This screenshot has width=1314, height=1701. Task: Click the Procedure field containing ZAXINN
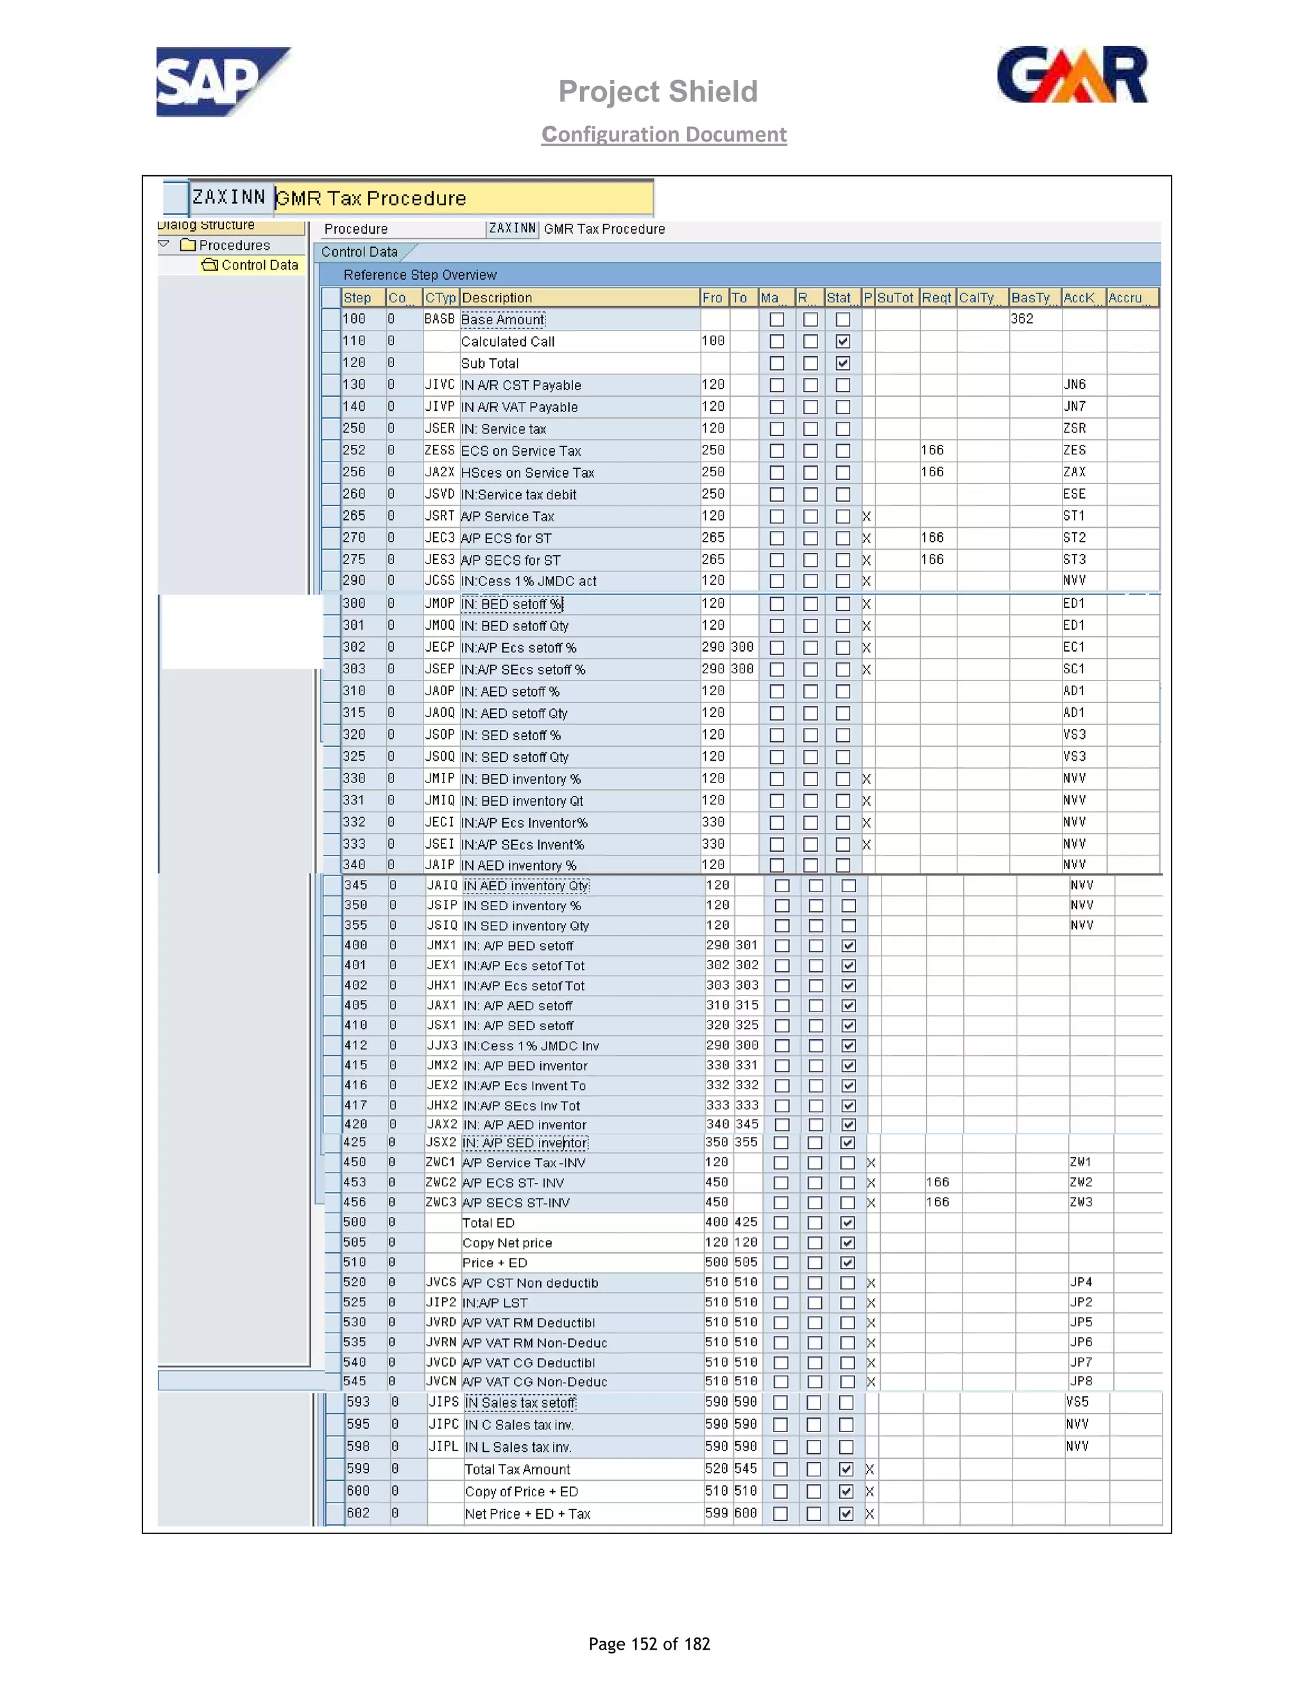coord(512,229)
